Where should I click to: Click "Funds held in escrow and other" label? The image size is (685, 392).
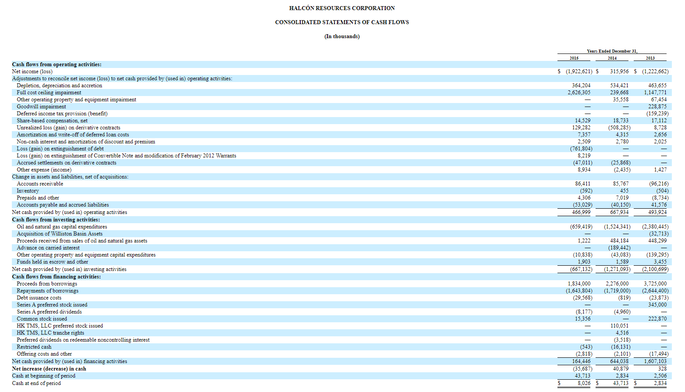pyautogui.click(x=53, y=262)
